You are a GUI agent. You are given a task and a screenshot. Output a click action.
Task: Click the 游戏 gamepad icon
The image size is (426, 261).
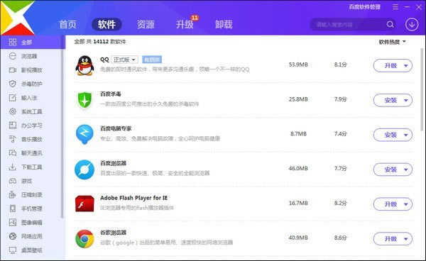[x=13, y=181]
